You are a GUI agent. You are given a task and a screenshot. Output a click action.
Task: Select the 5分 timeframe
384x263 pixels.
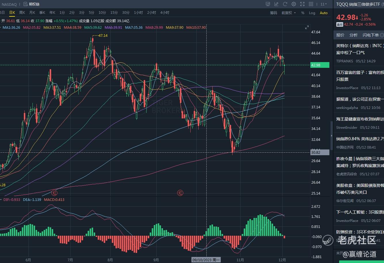[91, 12]
